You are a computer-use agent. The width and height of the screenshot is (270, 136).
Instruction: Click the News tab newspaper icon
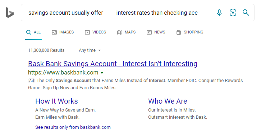[149, 32]
